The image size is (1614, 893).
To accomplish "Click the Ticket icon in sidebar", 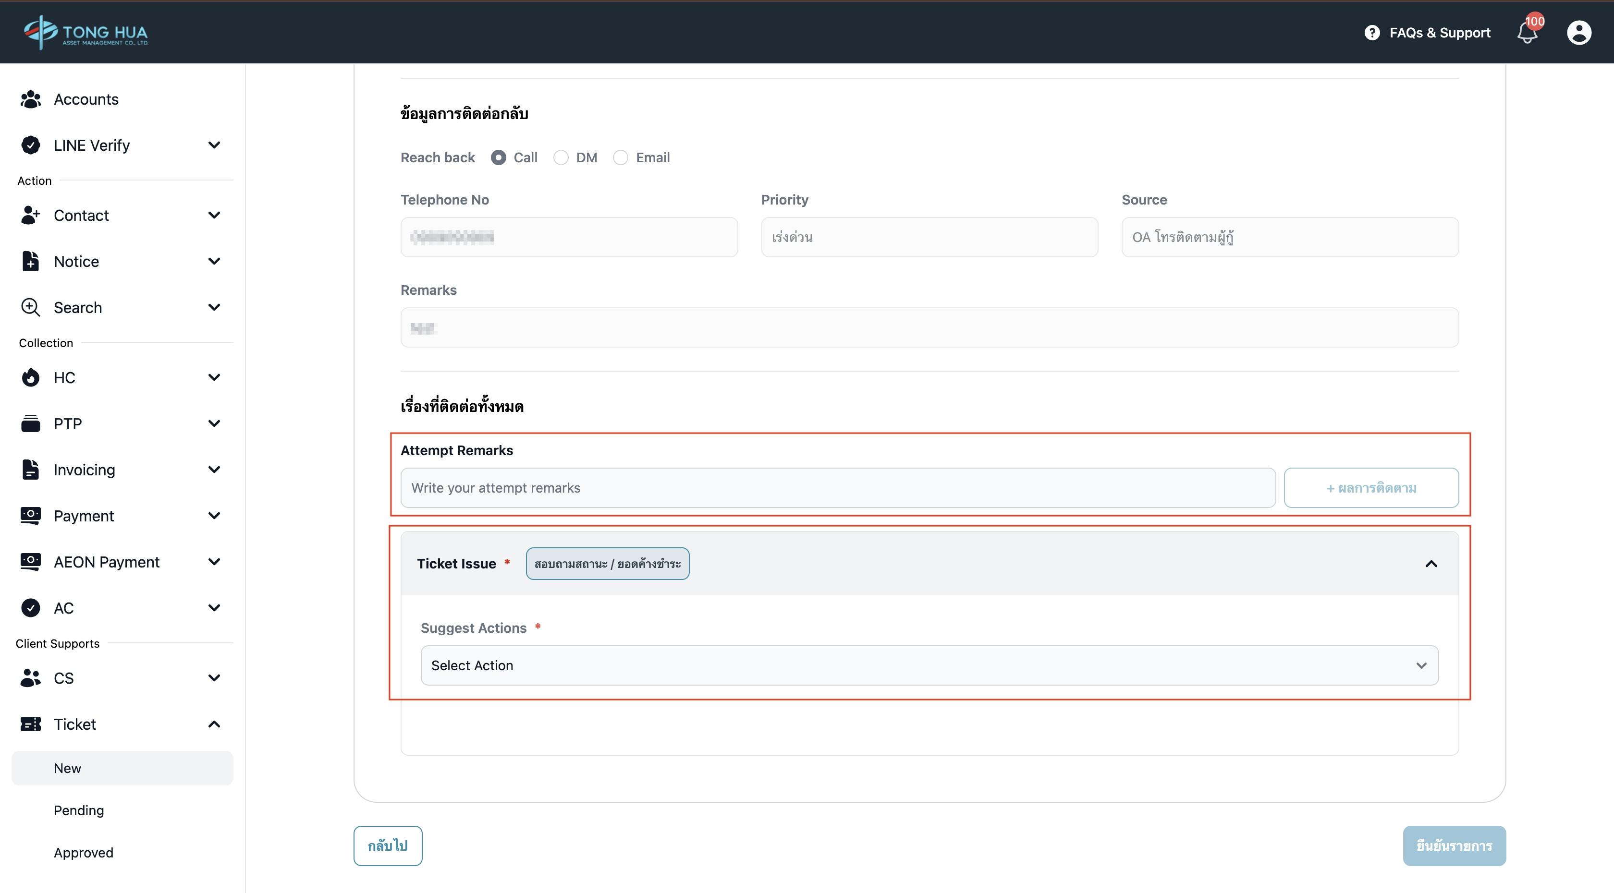I will (x=30, y=724).
